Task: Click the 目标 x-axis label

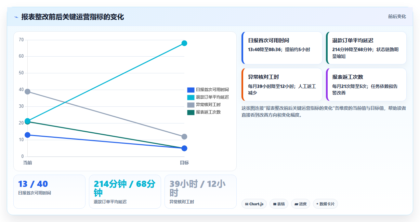Action: [184, 163]
